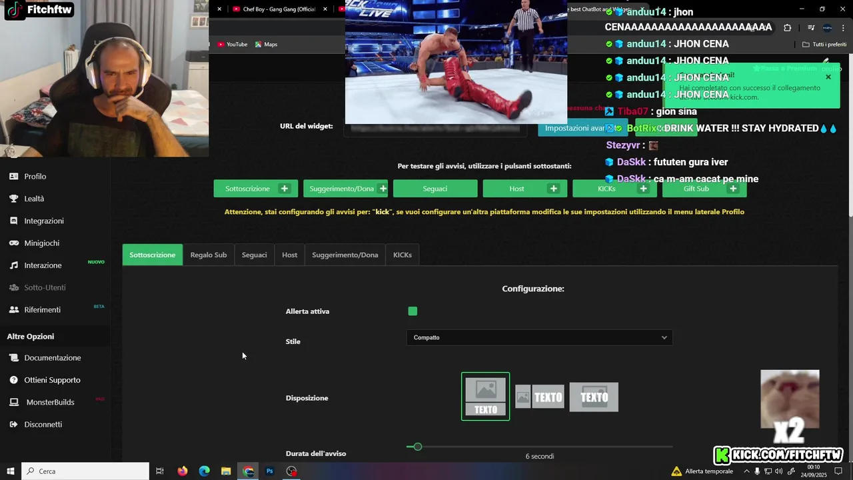Open Chrome media control icon

point(811,27)
